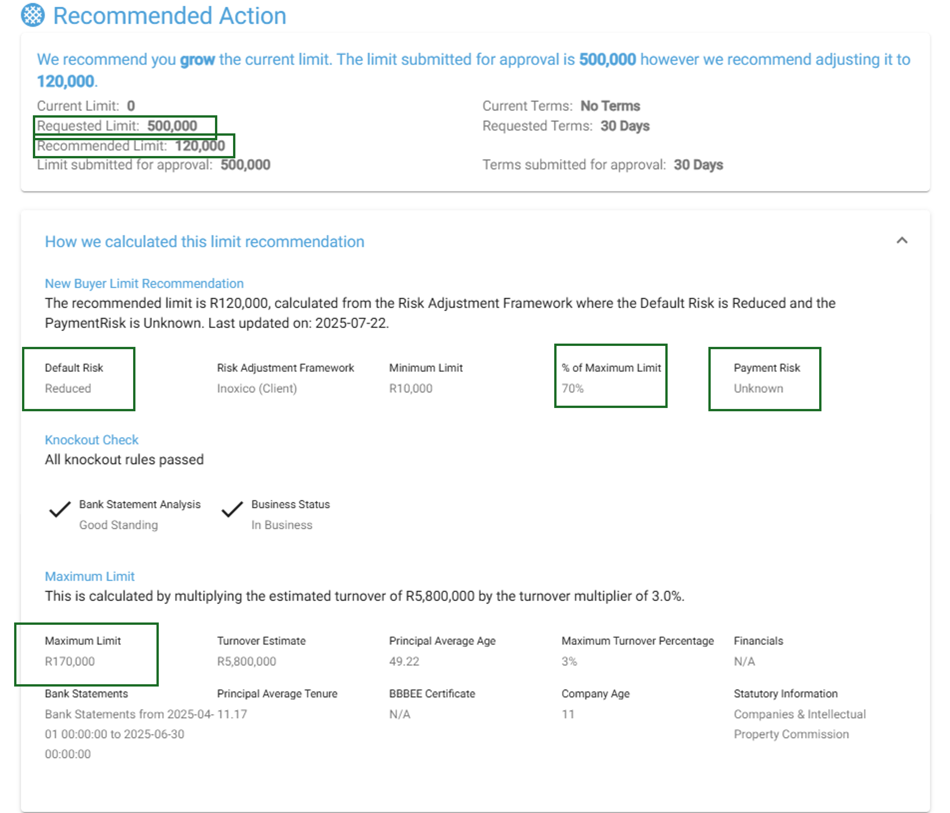Viewport: 950px width, 813px height.
Task: Click the Statutory Information Companies Commission entry
Action: tap(799, 724)
